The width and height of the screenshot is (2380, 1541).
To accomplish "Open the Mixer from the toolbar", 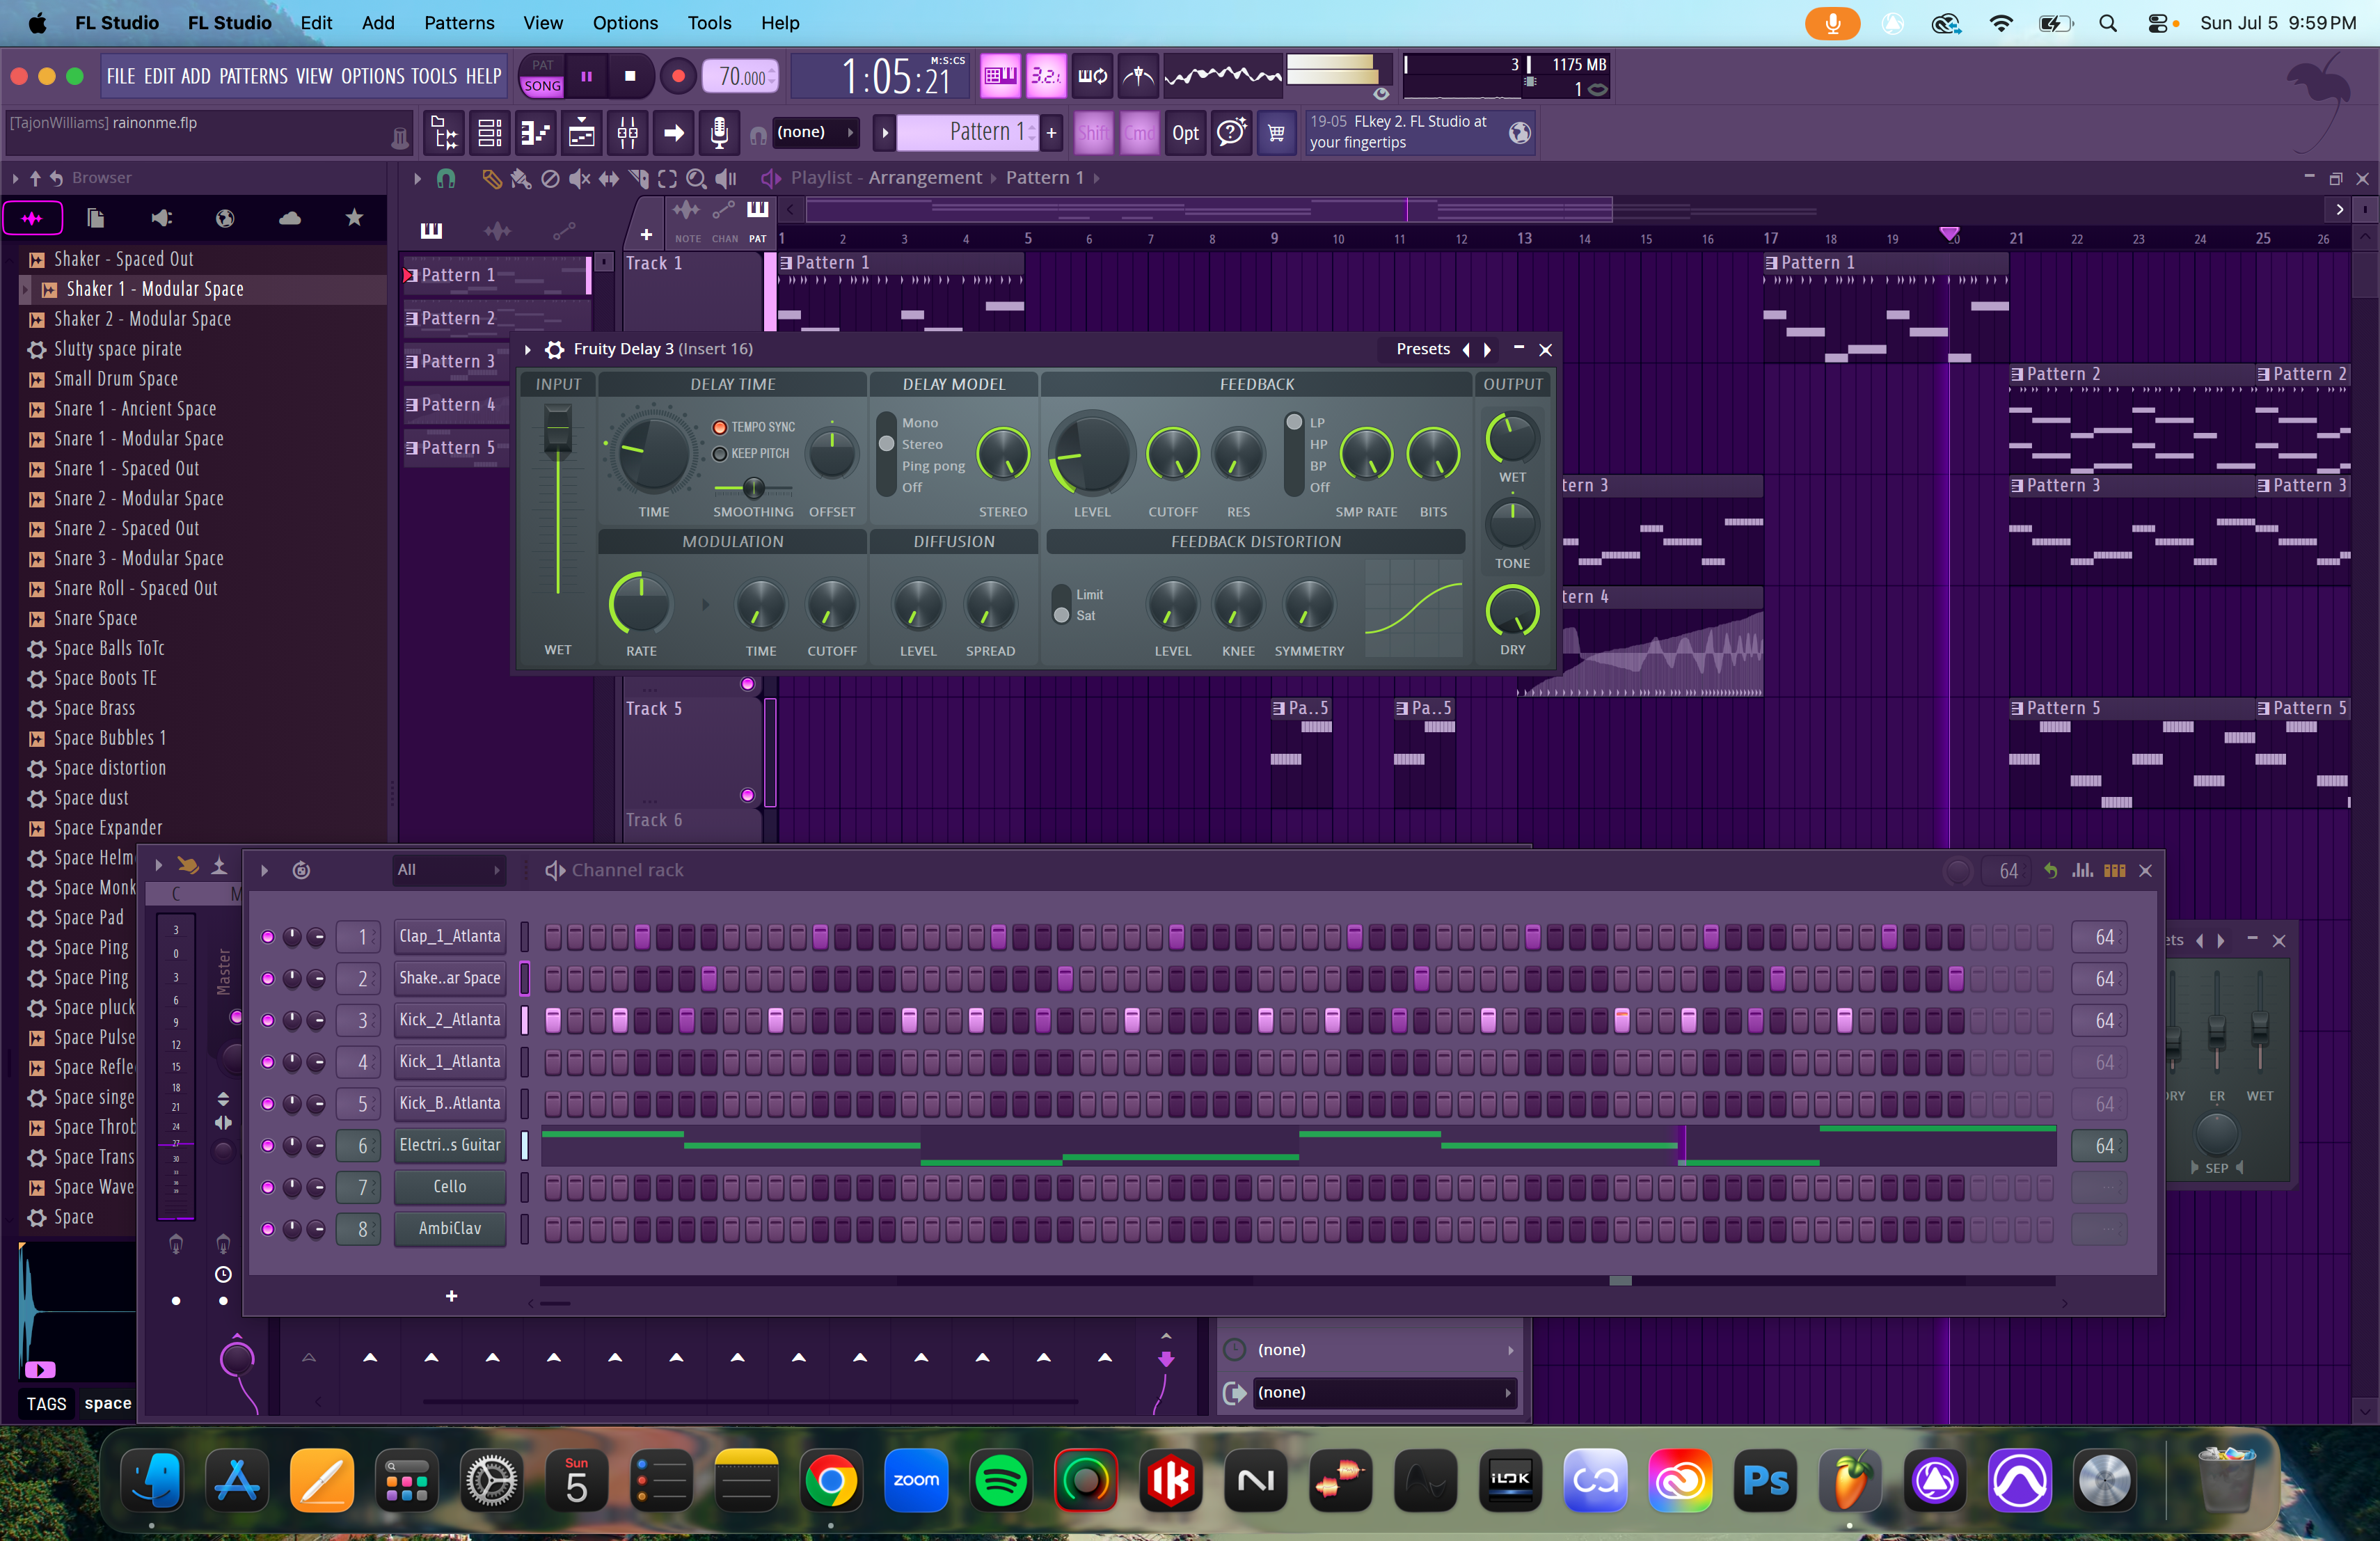I will (x=628, y=133).
